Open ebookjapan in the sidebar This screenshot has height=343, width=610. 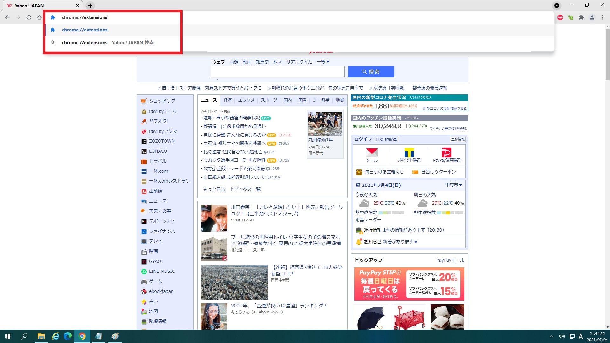[x=161, y=291]
